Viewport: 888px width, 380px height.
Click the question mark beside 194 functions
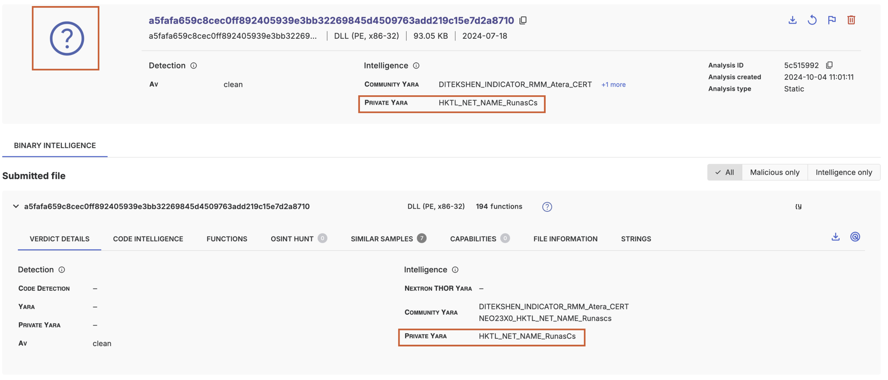click(547, 207)
